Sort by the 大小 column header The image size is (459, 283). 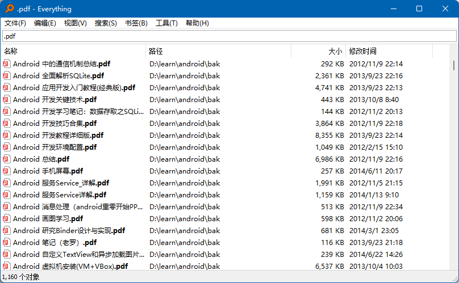[319, 51]
